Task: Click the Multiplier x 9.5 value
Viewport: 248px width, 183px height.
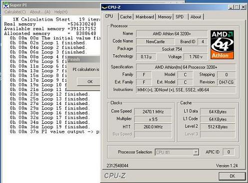Action: [x=153, y=119]
